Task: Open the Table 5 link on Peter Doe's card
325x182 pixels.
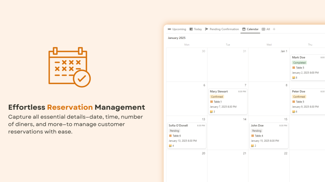Action: [x=300, y=102]
